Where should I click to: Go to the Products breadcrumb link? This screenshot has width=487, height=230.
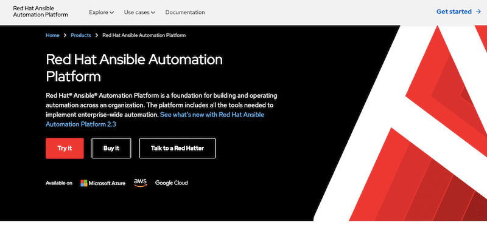[81, 35]
